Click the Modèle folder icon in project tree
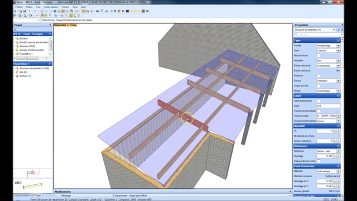 coord(17,39)
